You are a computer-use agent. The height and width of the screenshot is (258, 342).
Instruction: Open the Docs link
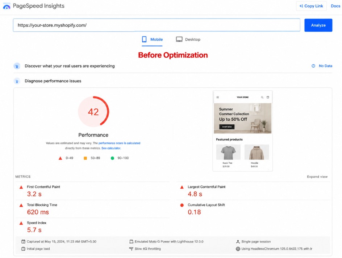coord(335,6)
